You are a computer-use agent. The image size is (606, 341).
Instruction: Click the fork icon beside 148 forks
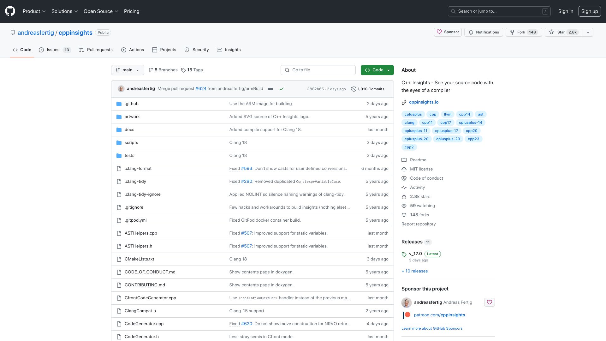(404, 215)
